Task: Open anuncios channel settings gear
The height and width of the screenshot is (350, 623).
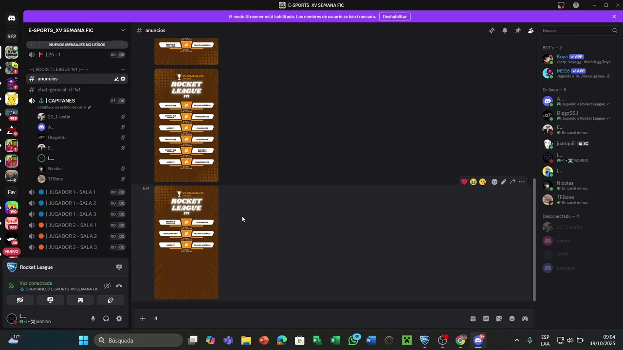Action: 123,79
